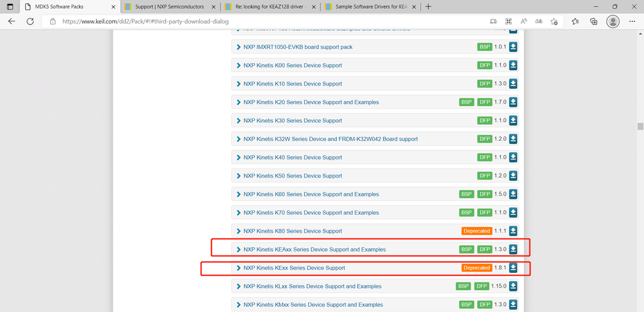644x312 pixels.
Task: Click version 1.7.0 on K20 Series row
Action: [501, 102]
